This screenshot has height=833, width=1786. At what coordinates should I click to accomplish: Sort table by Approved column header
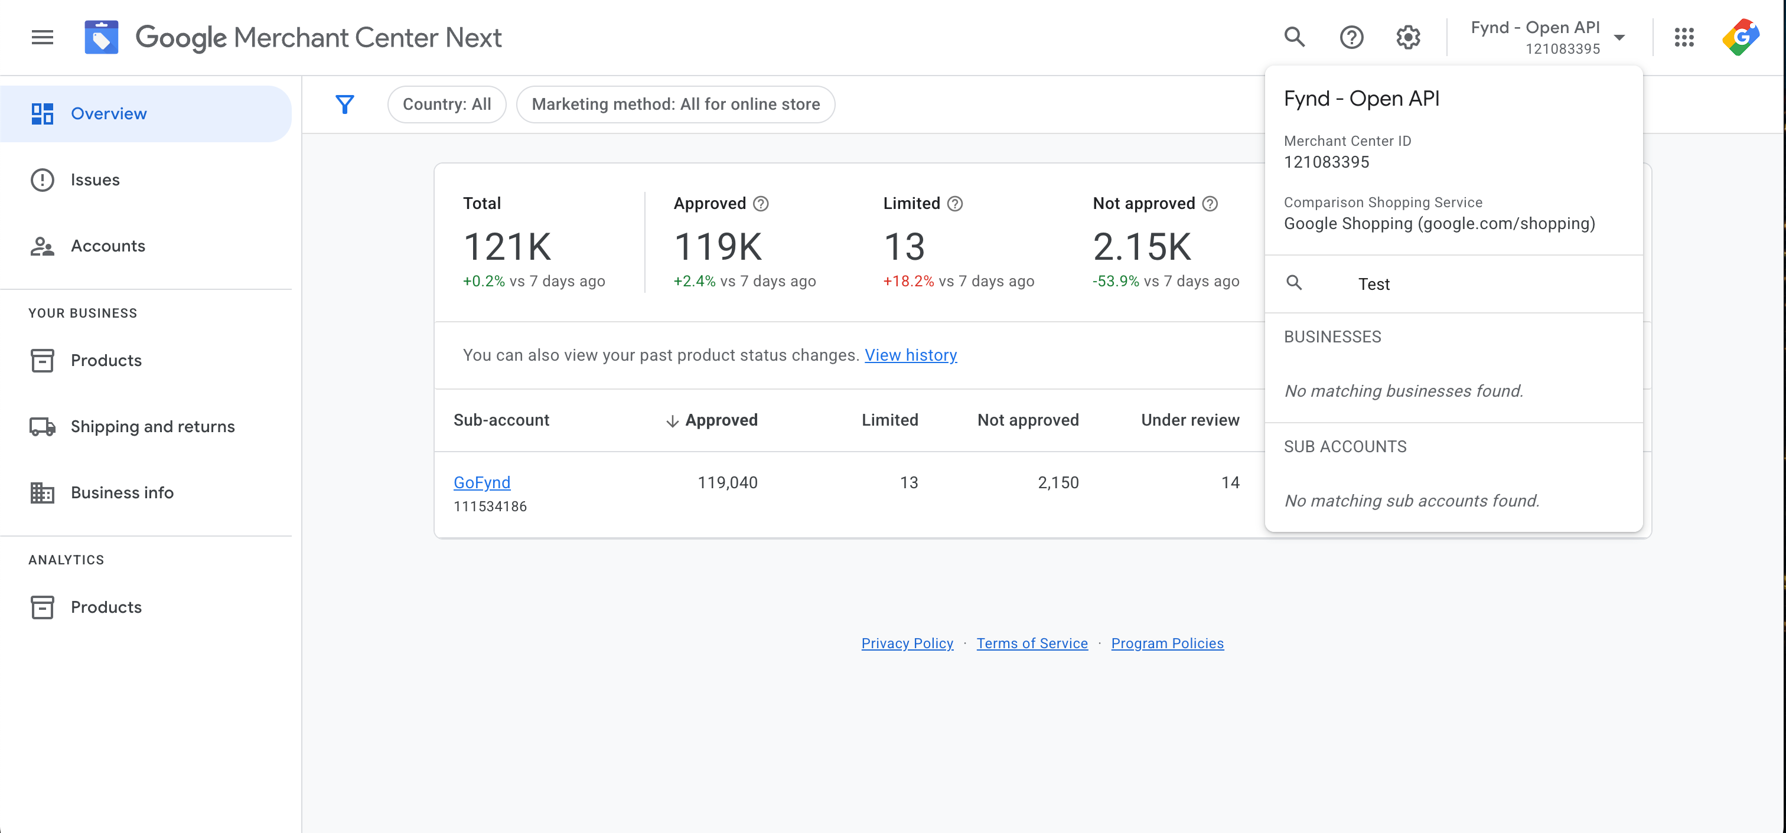click(720, 421)
